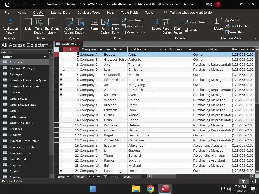Insert a new Module
The height and width of the screenshot is (194, 259).
click(232, 20)
